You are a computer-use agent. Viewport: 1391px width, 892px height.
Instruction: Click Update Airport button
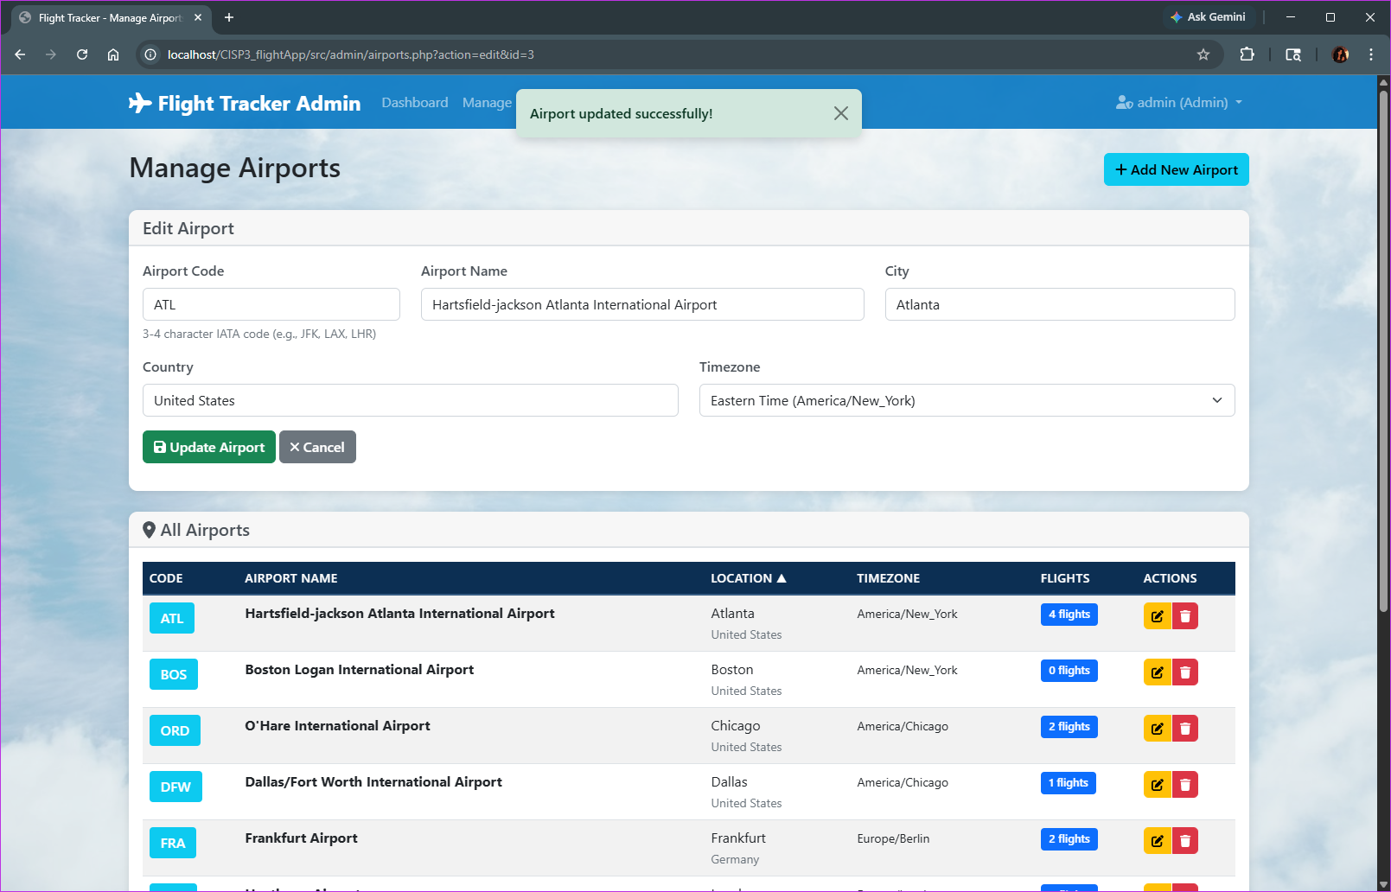pyautogui.click(x=209, y=447)
